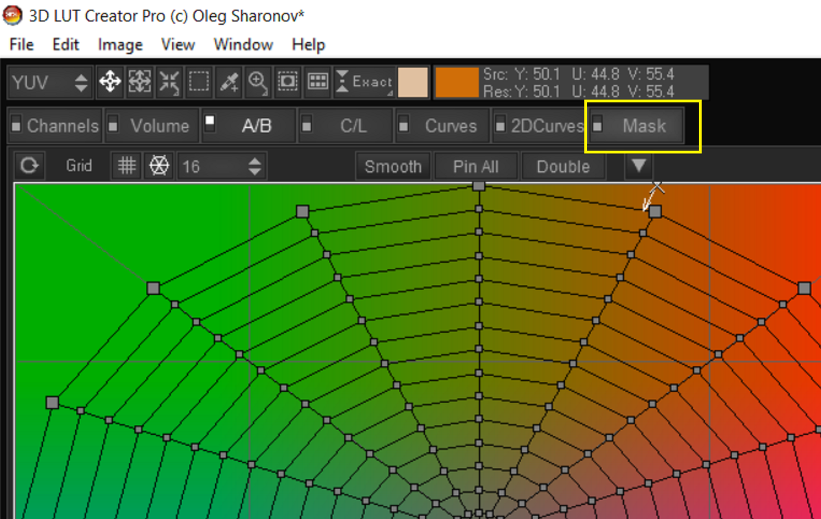Switch to the rectangular grid type
821x519 pixels.
[x=126, y=166]
